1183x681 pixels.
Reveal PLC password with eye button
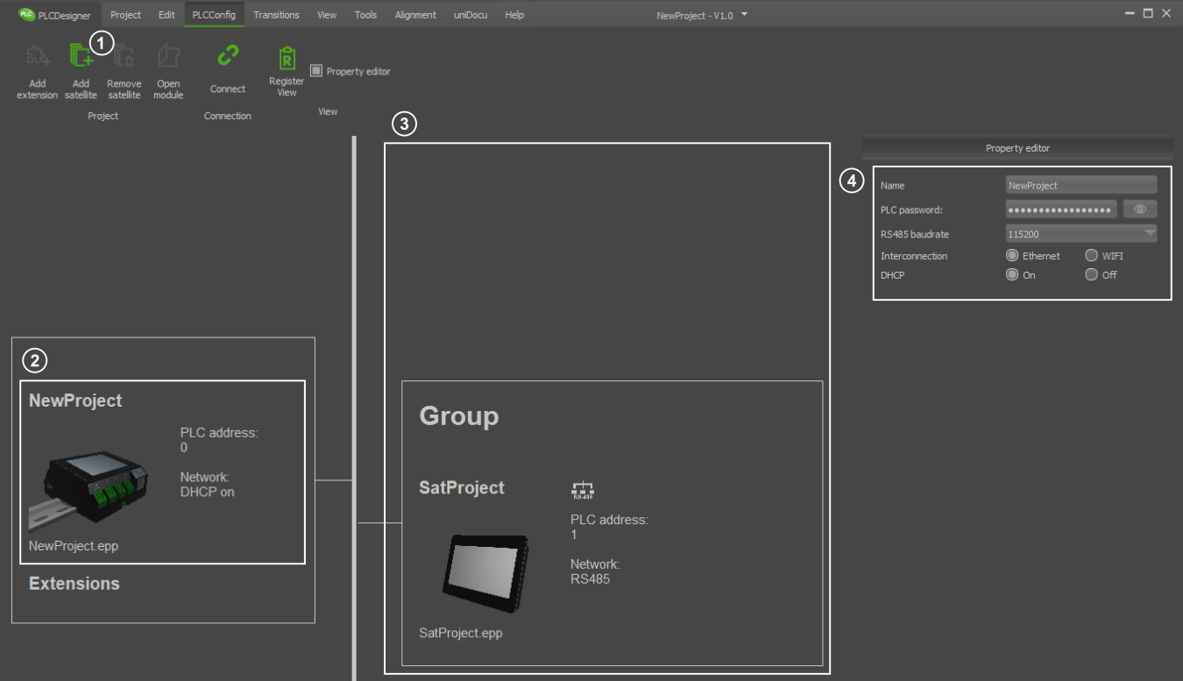1140,209
